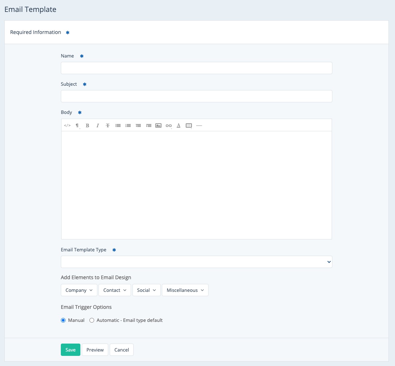The width and height of the screenshot is (395, 366).
Task: Click into the Subject input field
Action: click(196, 96)
